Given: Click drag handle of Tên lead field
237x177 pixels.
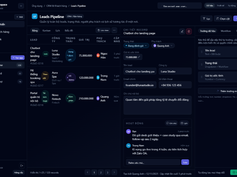Looking at the screenshot, I should (x=201, y=52).
